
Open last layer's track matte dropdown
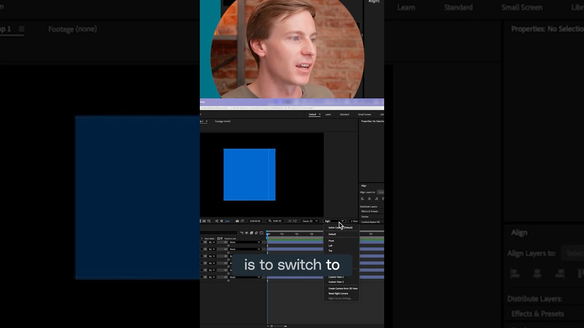[212, 277]
